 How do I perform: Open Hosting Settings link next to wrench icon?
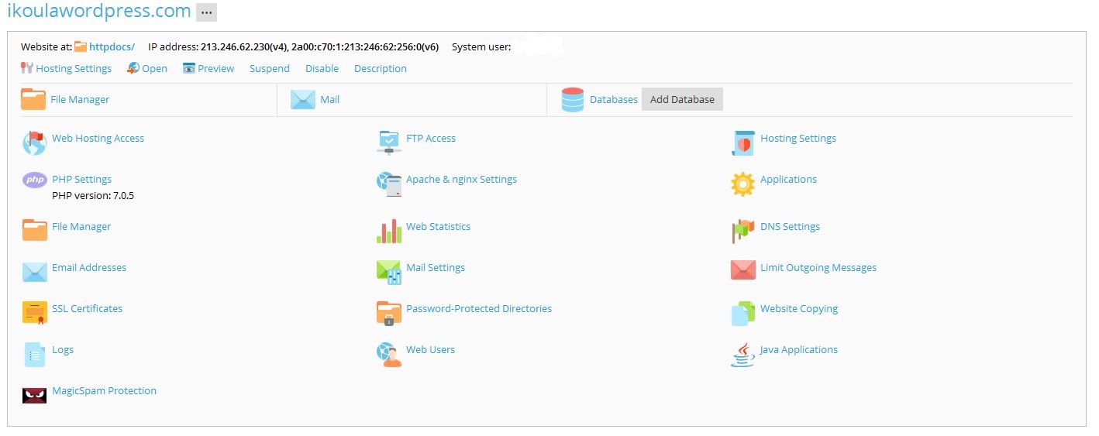(x=74, y=68)
